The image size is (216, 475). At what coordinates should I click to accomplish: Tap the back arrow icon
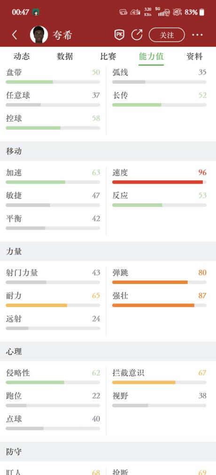coord(15,35)
